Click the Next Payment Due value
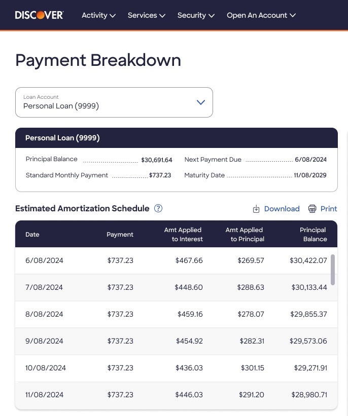 point(310,159)
